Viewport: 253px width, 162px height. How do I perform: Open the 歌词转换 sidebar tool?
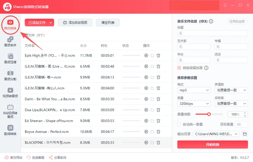pyautogui.click(x=10, y=130)
